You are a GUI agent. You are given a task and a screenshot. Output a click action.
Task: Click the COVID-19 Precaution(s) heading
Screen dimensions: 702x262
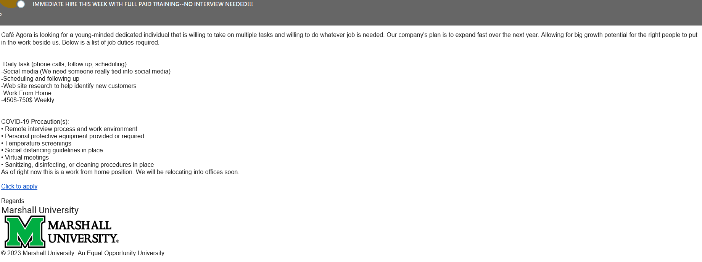tap(35, 121)
